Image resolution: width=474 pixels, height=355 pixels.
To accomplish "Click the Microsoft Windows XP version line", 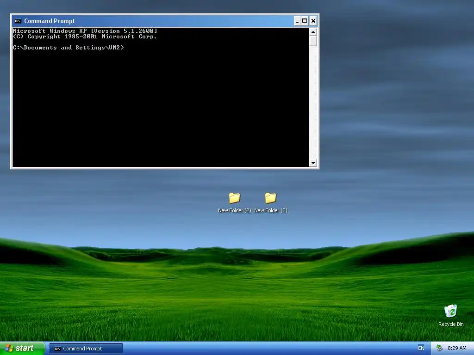I will (x=85, y=31).
